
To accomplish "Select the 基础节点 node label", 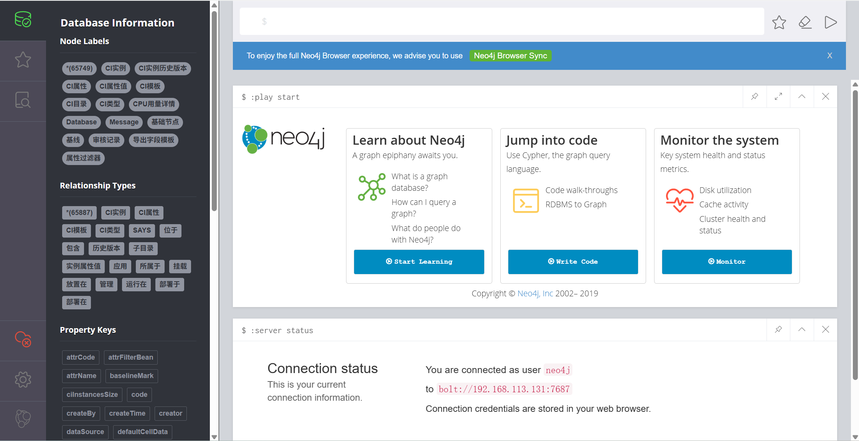I will (x=165, y=122).
